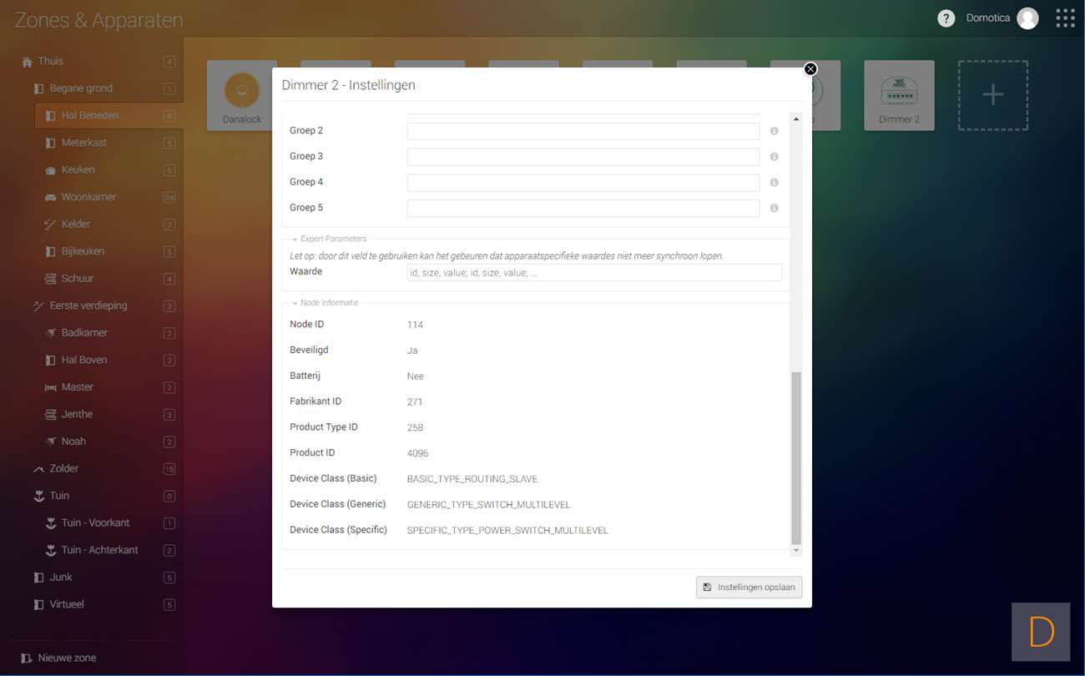The height and width of the screenshot is (676, 1085).
Task: Click the Noah zone icon
Action: click(50, 441)
